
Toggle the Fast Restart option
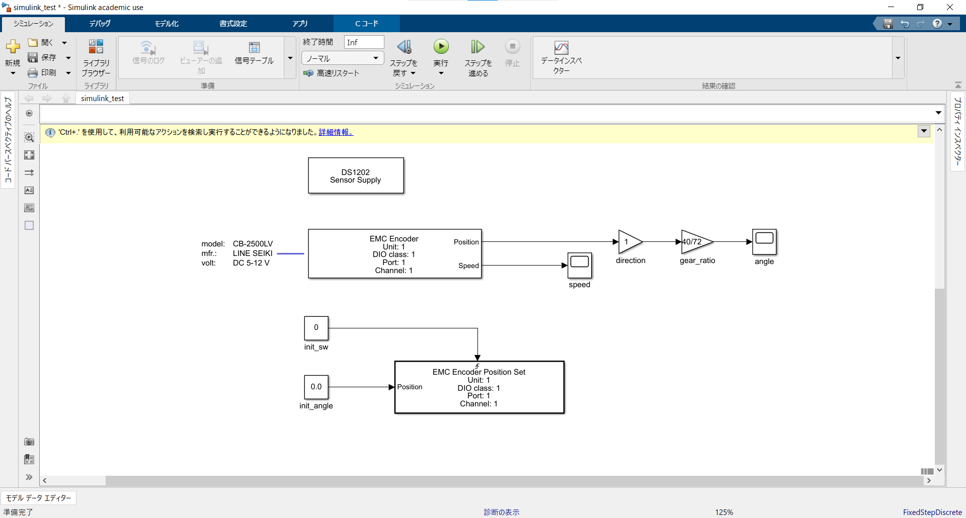[332, 73]
